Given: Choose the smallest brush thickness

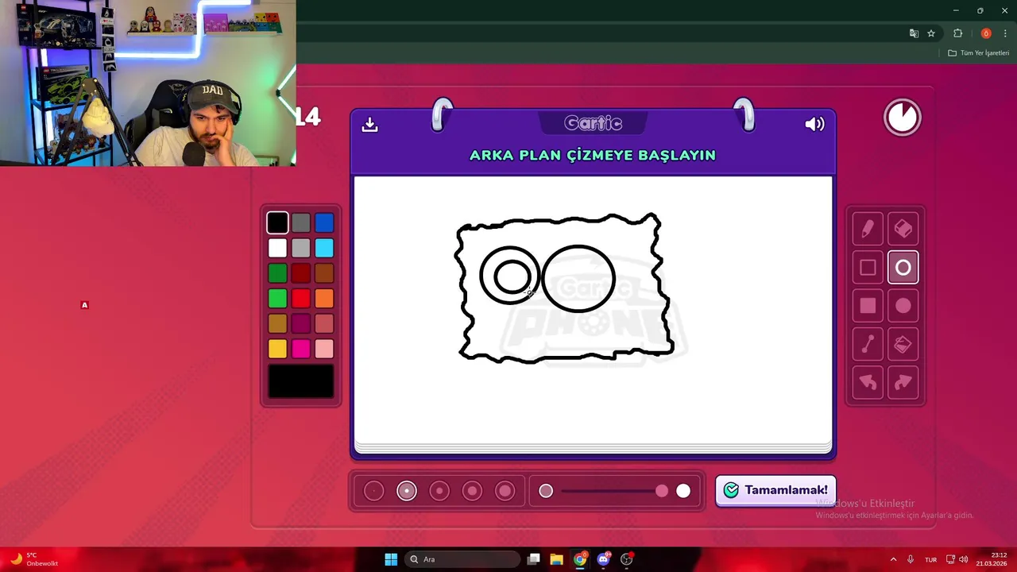Looking at the screenshot, I should 373,491.
